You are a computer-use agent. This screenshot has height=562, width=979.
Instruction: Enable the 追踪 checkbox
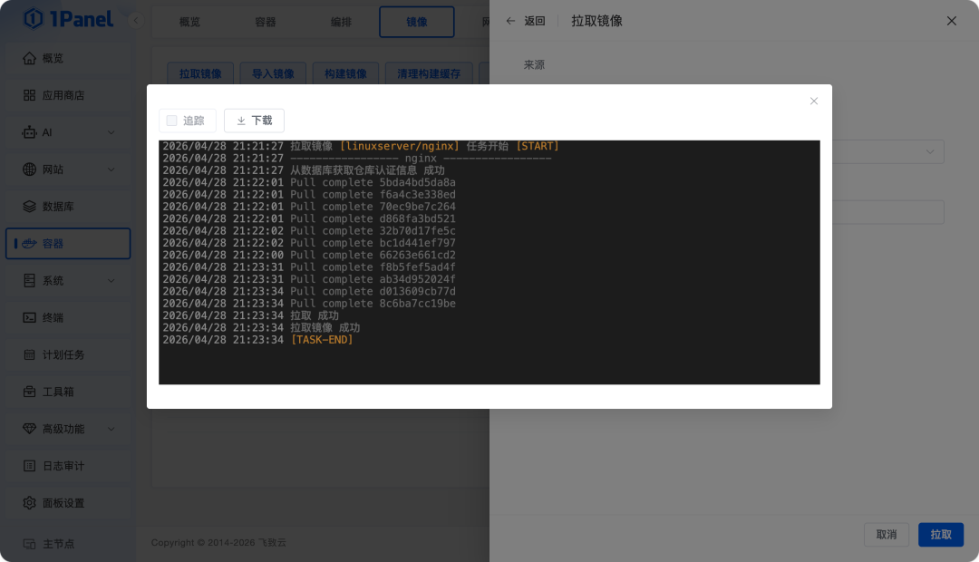(x=171, y=121)
